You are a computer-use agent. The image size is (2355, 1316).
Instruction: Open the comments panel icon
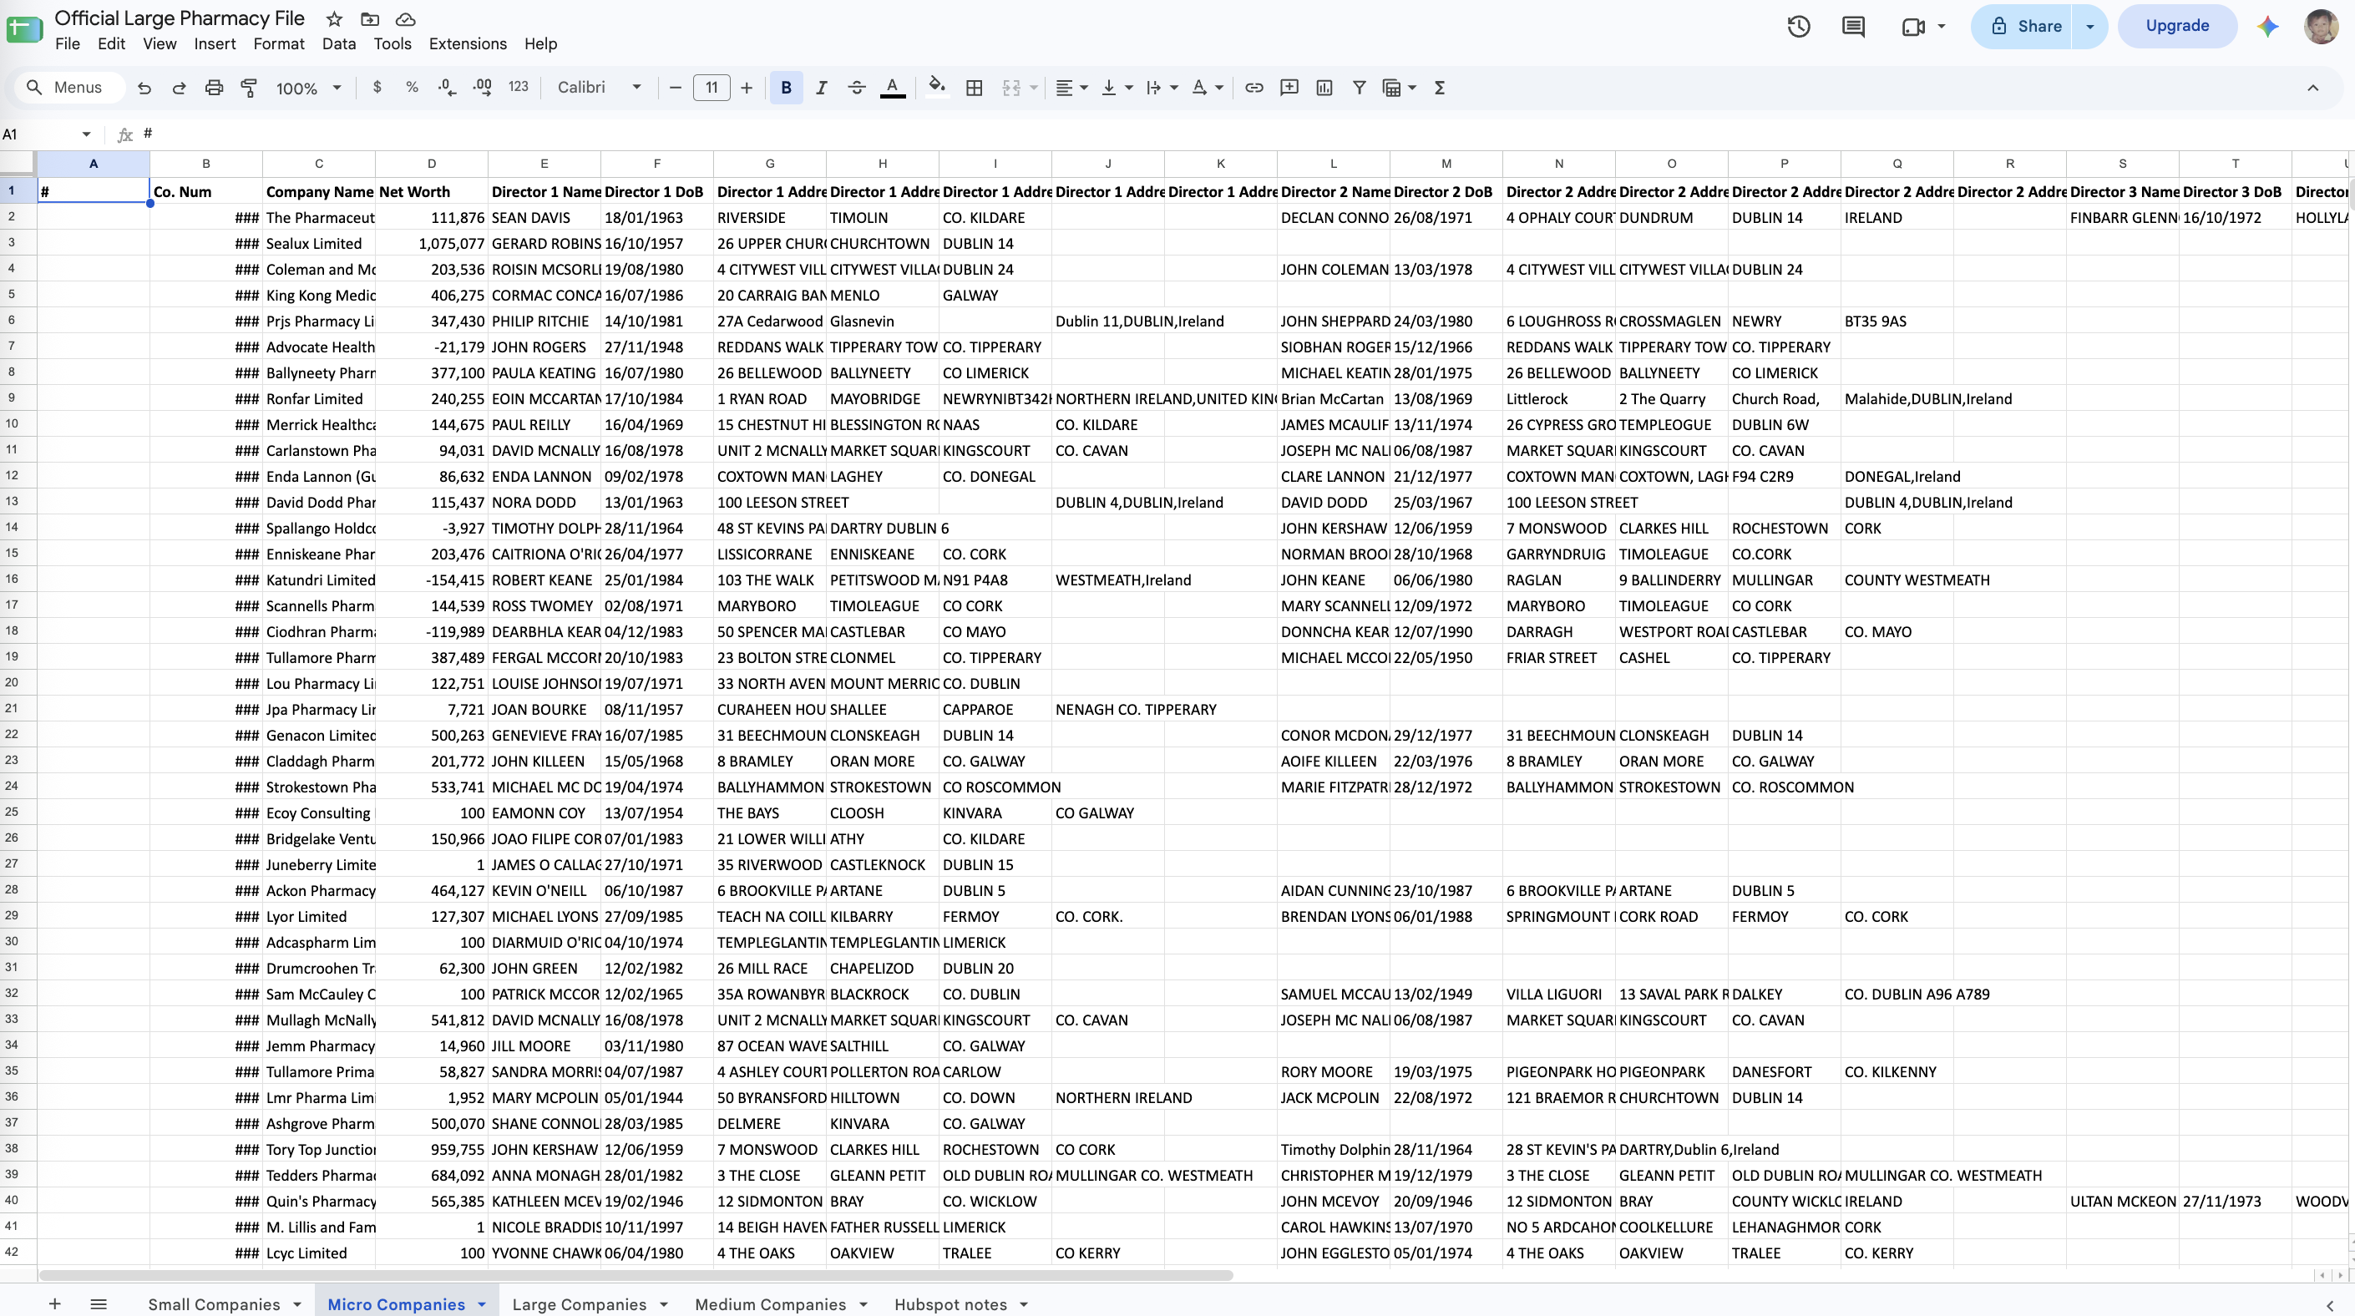pos(1853,27)
